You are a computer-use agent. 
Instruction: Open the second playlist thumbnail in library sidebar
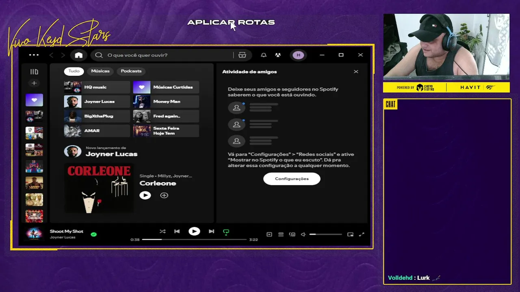coord(34,116)
